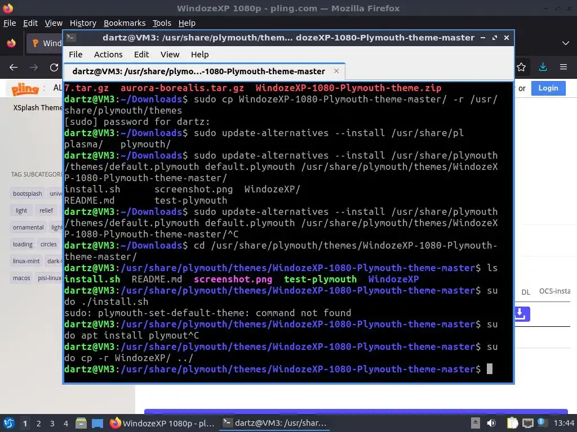577x432 pixels.
Task: Click 'test-plymouth' in ls output
Action: 320,279
